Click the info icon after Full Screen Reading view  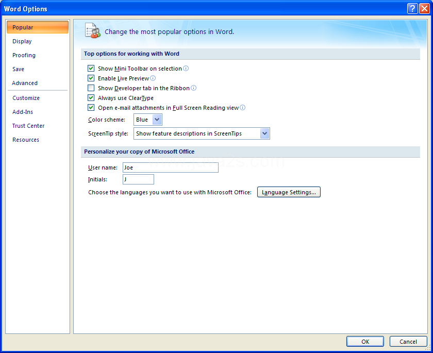pyautogui.click(x=242, y=107)
